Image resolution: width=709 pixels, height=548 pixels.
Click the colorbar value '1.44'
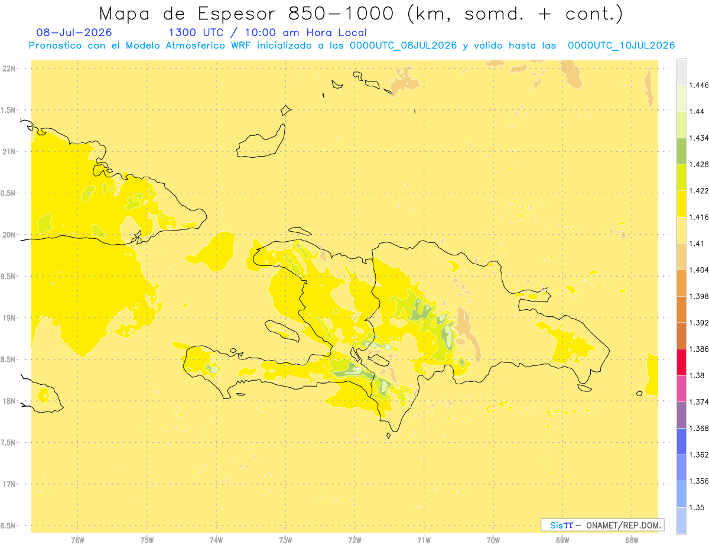click(x=696, y=112)
